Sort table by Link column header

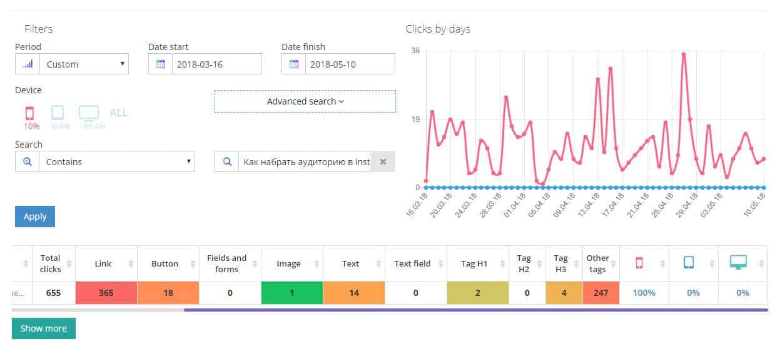click(x=103, y=263)
